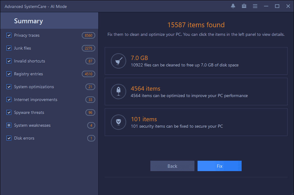Toggle the System weaknesses checkbox

9,126
